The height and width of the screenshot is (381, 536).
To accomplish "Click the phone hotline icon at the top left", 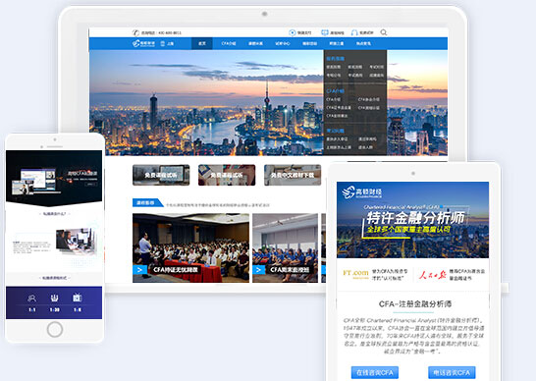I will click(x=135, y=32).
